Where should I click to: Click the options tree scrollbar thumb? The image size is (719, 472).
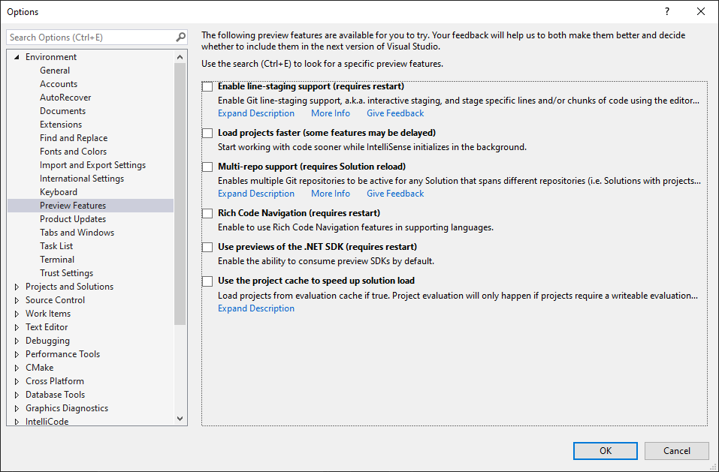coord(180,194)
